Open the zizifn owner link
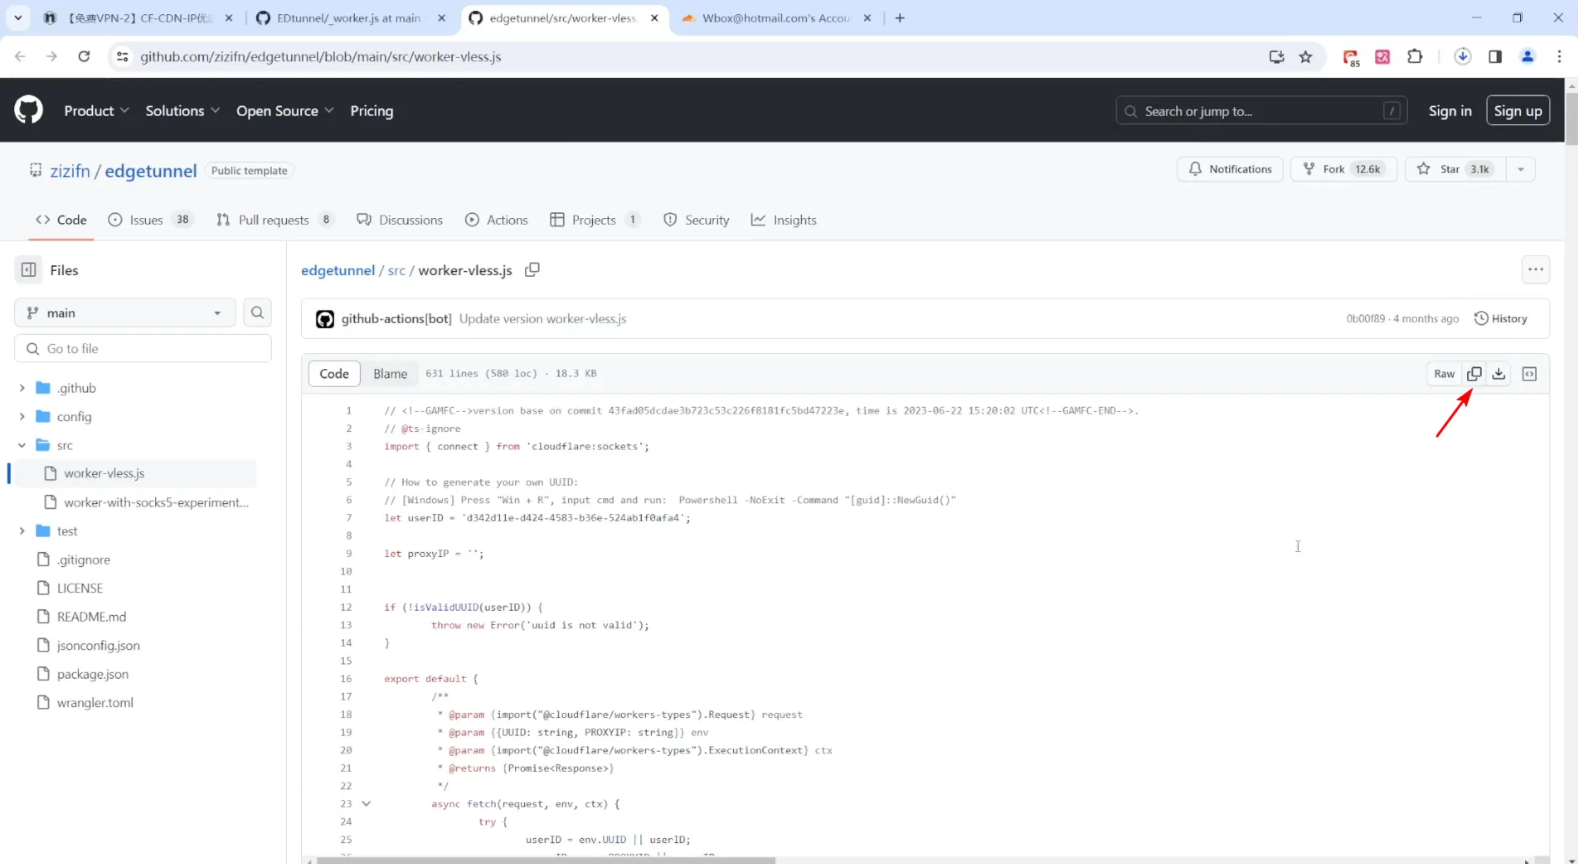1578x864 pixels. (x=70, y=171)
